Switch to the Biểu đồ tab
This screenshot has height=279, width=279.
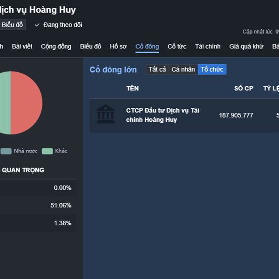point(90,46)
